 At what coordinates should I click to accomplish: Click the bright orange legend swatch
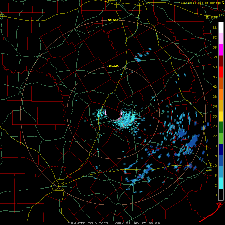click(x=221, y=94)
